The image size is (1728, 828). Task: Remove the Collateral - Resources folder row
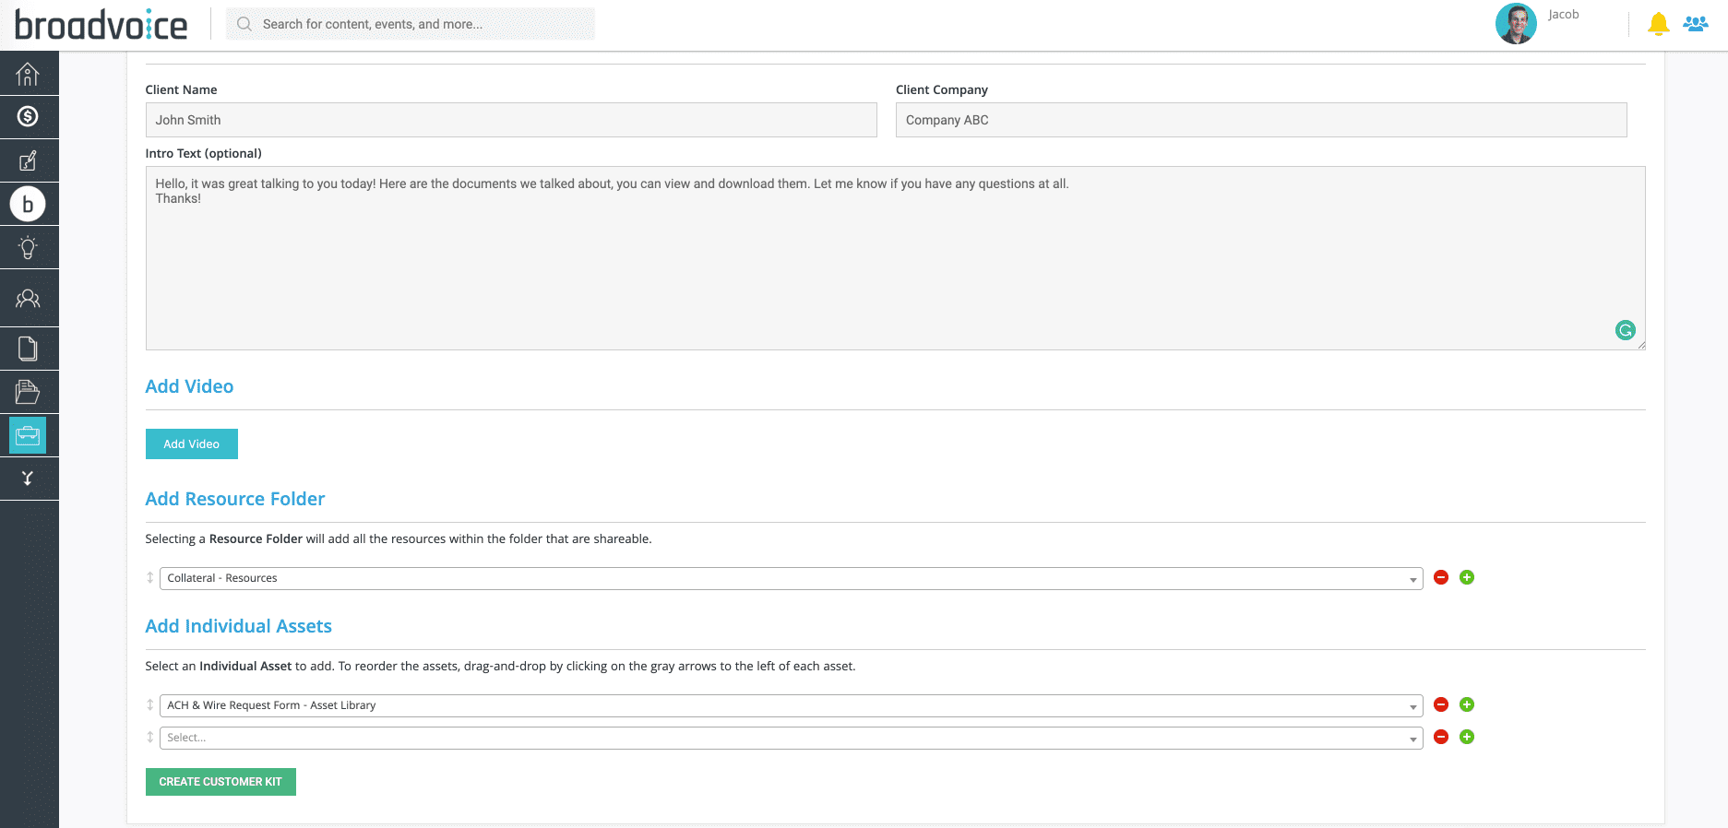(x=1441, y=577)
